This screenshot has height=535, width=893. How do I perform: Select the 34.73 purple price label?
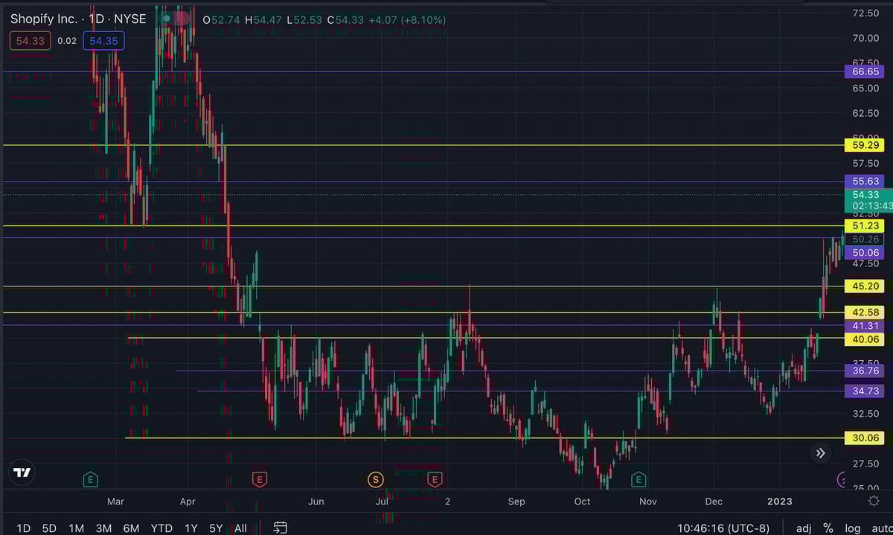[x=865, y=391]
